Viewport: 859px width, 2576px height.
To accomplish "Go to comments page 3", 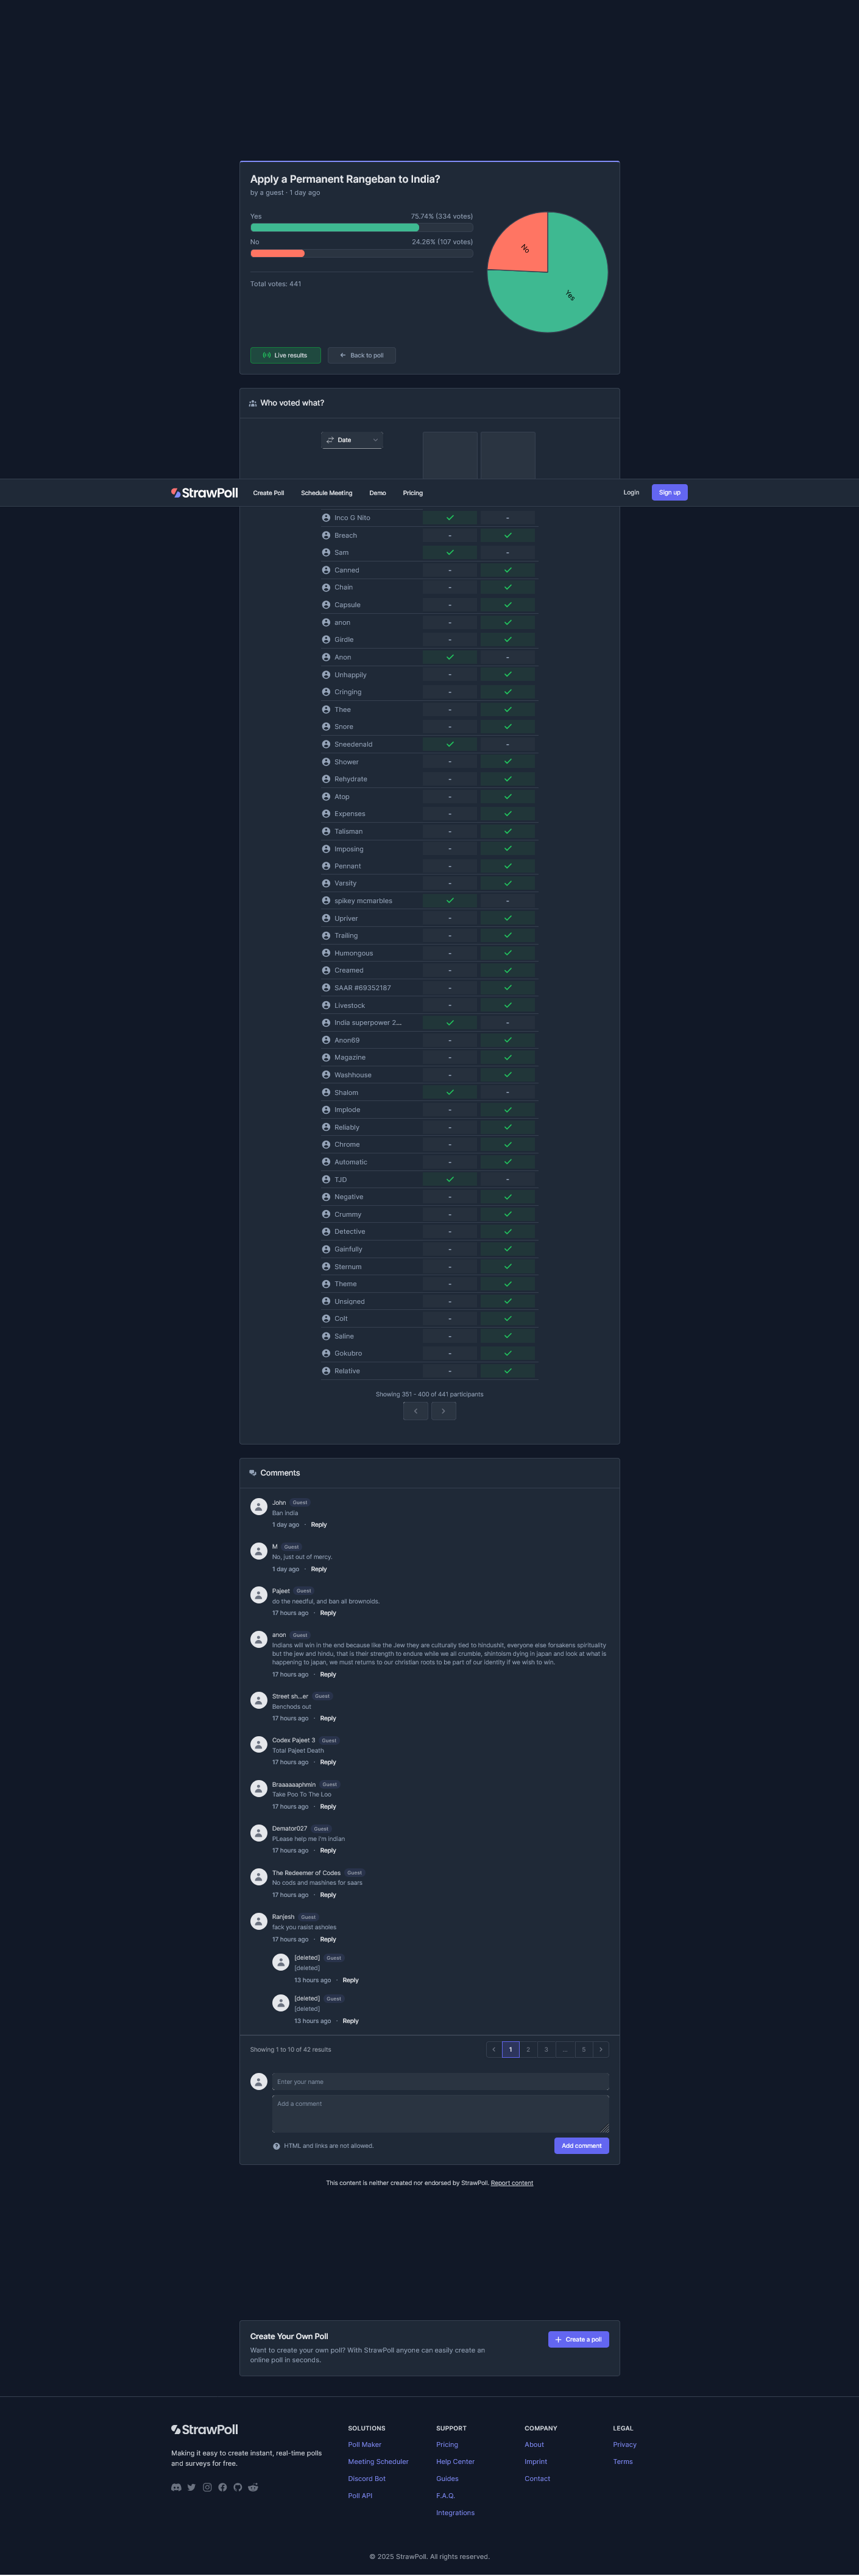I will pos(546,2049).
